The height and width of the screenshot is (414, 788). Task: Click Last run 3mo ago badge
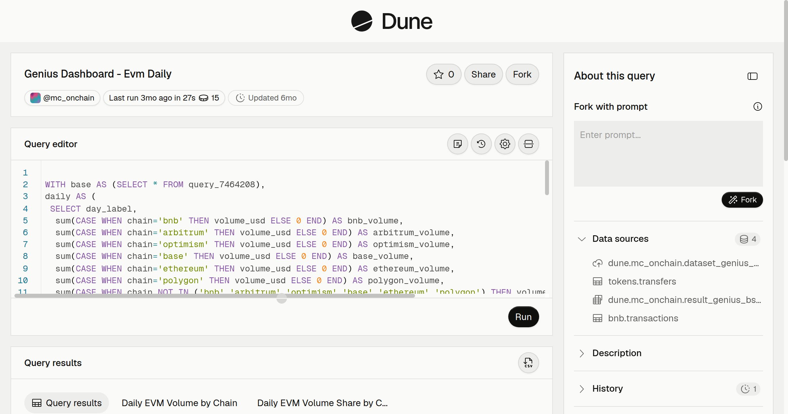tap(164, 98)
